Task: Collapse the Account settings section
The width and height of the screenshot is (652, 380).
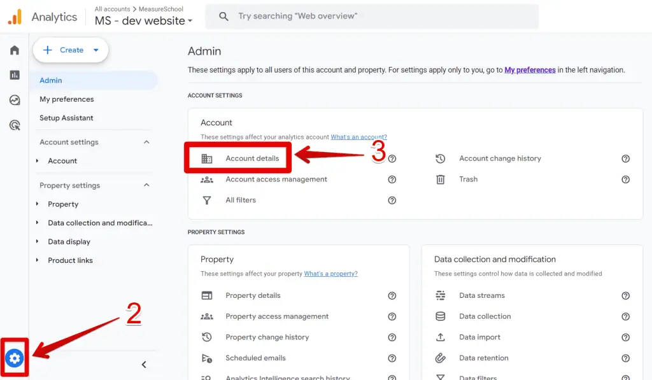Action: (x=148, y=142)
